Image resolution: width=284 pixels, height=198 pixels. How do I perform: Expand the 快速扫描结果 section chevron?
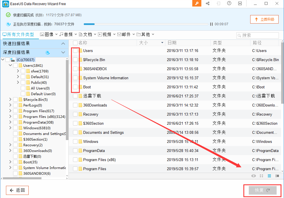click(63, 43)
